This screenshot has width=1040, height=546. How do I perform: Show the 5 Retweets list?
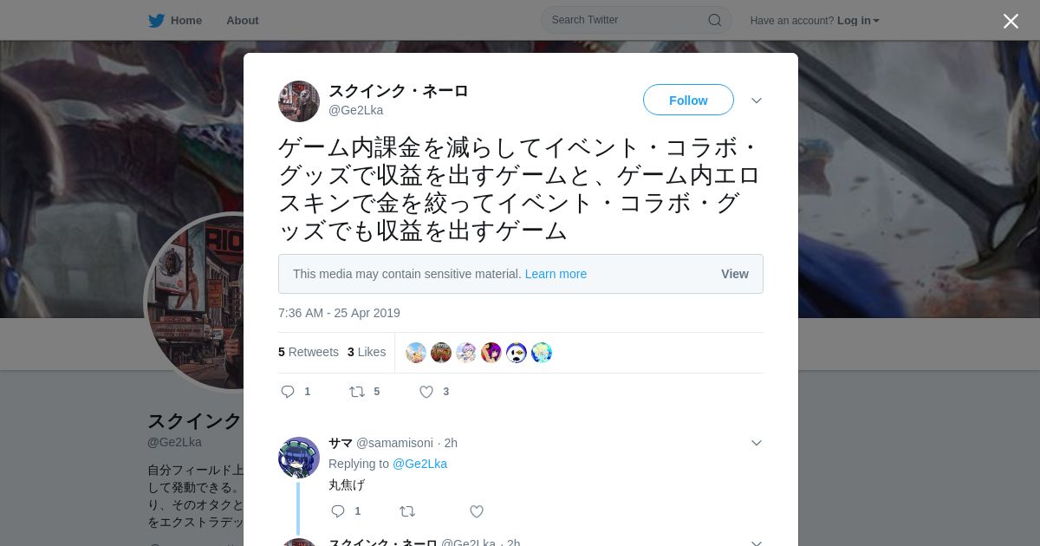coord(309,352)
